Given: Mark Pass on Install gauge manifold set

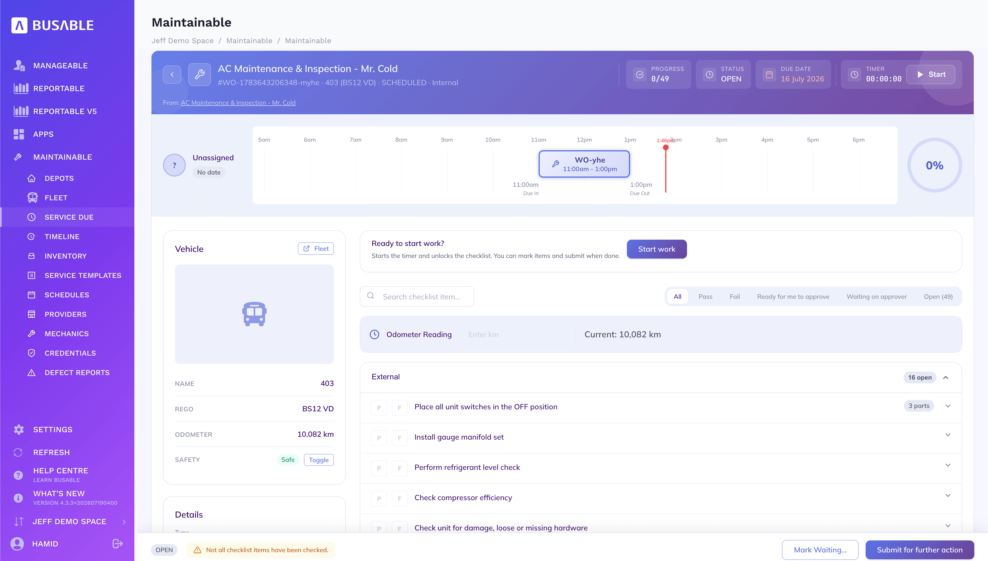Looking at the screenshot, I should [379, 438].
